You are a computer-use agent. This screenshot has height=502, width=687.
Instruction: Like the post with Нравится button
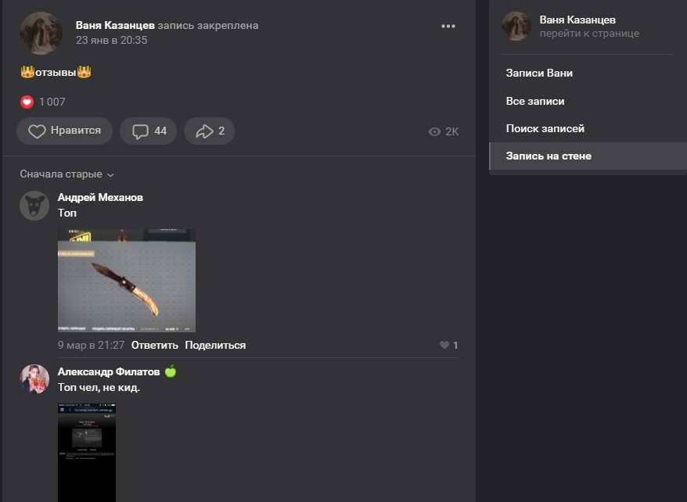[64, 131]
